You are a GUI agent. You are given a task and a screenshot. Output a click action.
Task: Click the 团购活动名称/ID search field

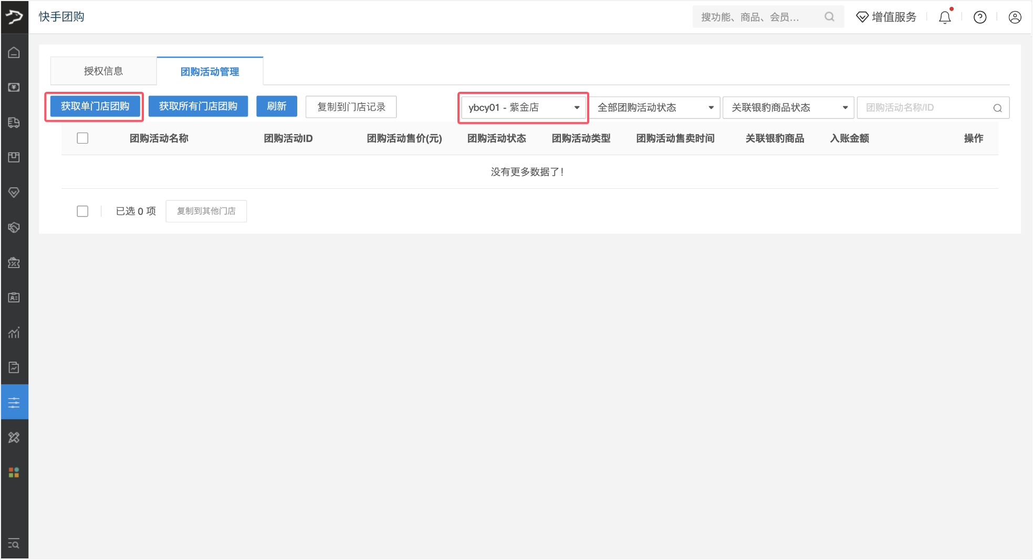pos(927,107)
